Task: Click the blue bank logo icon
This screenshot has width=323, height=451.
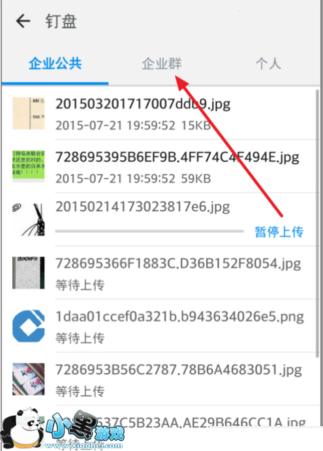Action: 29,326
